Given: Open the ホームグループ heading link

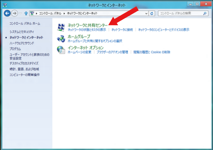Looking at the screenshot, I should [79, 36].
